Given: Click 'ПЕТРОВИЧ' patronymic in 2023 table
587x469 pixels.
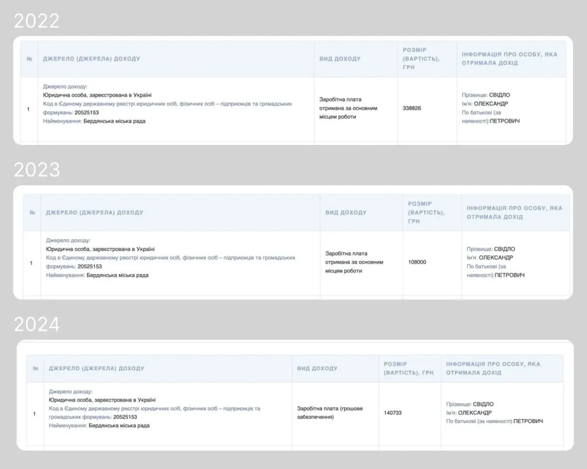Looking at the screenshot, I should point(510,276).
